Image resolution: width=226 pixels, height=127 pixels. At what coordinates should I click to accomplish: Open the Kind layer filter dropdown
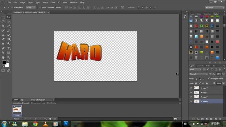click(195, 69)
